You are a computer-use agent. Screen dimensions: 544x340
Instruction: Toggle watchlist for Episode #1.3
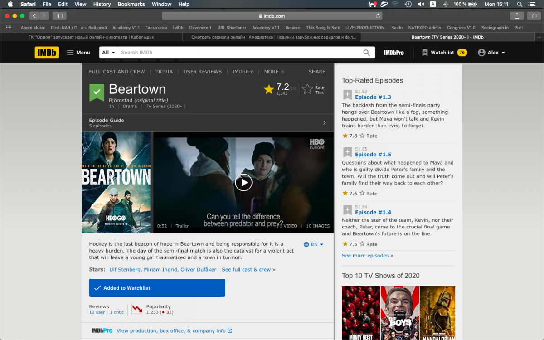click(x=347, y=95)
